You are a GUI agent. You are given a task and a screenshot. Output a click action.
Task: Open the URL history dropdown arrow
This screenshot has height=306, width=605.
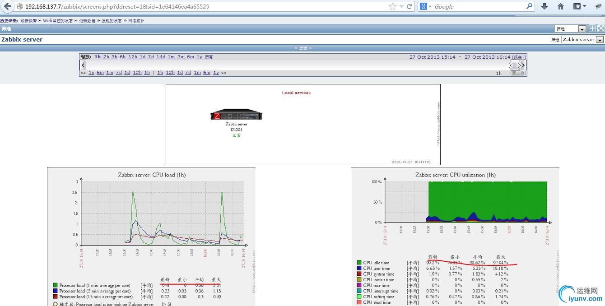(402, 6)
